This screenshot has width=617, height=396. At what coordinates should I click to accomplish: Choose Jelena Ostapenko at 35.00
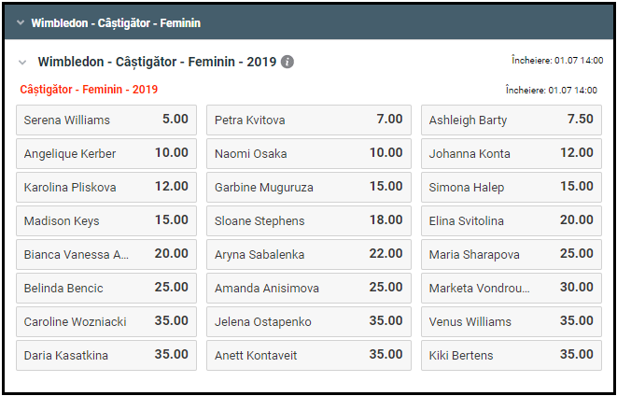[309, 321]
